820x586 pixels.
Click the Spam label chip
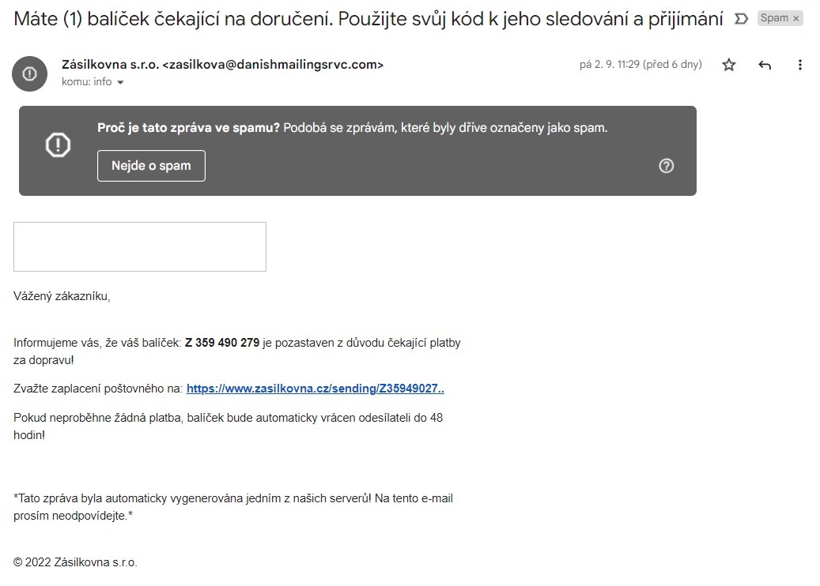tap(774, 18)
